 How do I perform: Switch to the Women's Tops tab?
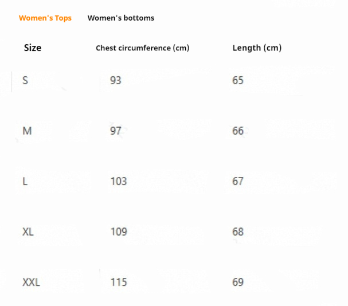pyautogui.click(x=45, y=18)
